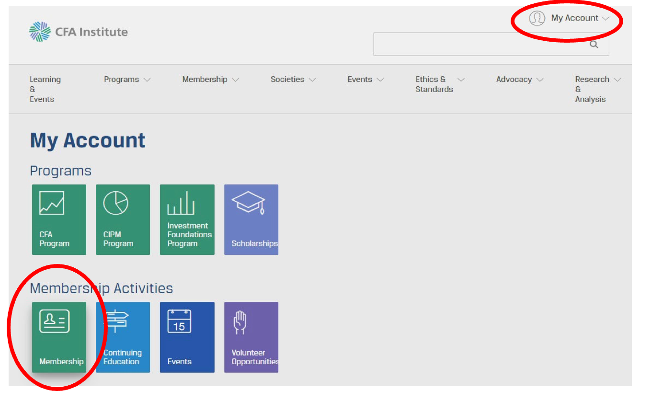
Task: Expand the Societies menu chevron
Action: click(312, 80)
